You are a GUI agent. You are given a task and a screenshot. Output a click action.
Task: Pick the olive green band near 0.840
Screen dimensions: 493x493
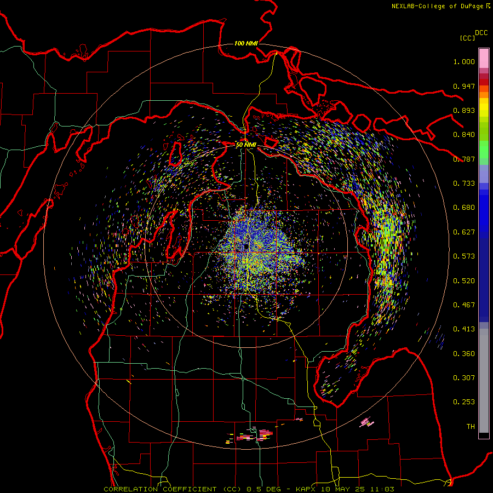[484, 131]
